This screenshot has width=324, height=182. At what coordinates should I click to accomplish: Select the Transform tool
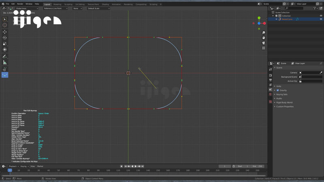5,50
